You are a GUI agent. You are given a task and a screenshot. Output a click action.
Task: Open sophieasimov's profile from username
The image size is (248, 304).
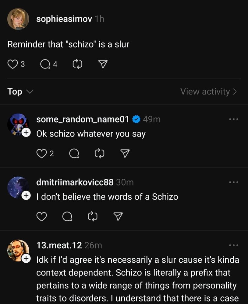(64, 19)
